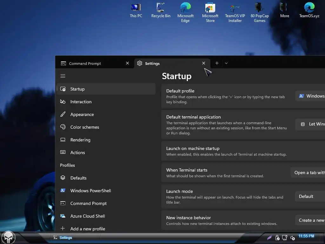Click the muted volume tray icon
This screenshot has width=325, height=244.
point(292,238)
